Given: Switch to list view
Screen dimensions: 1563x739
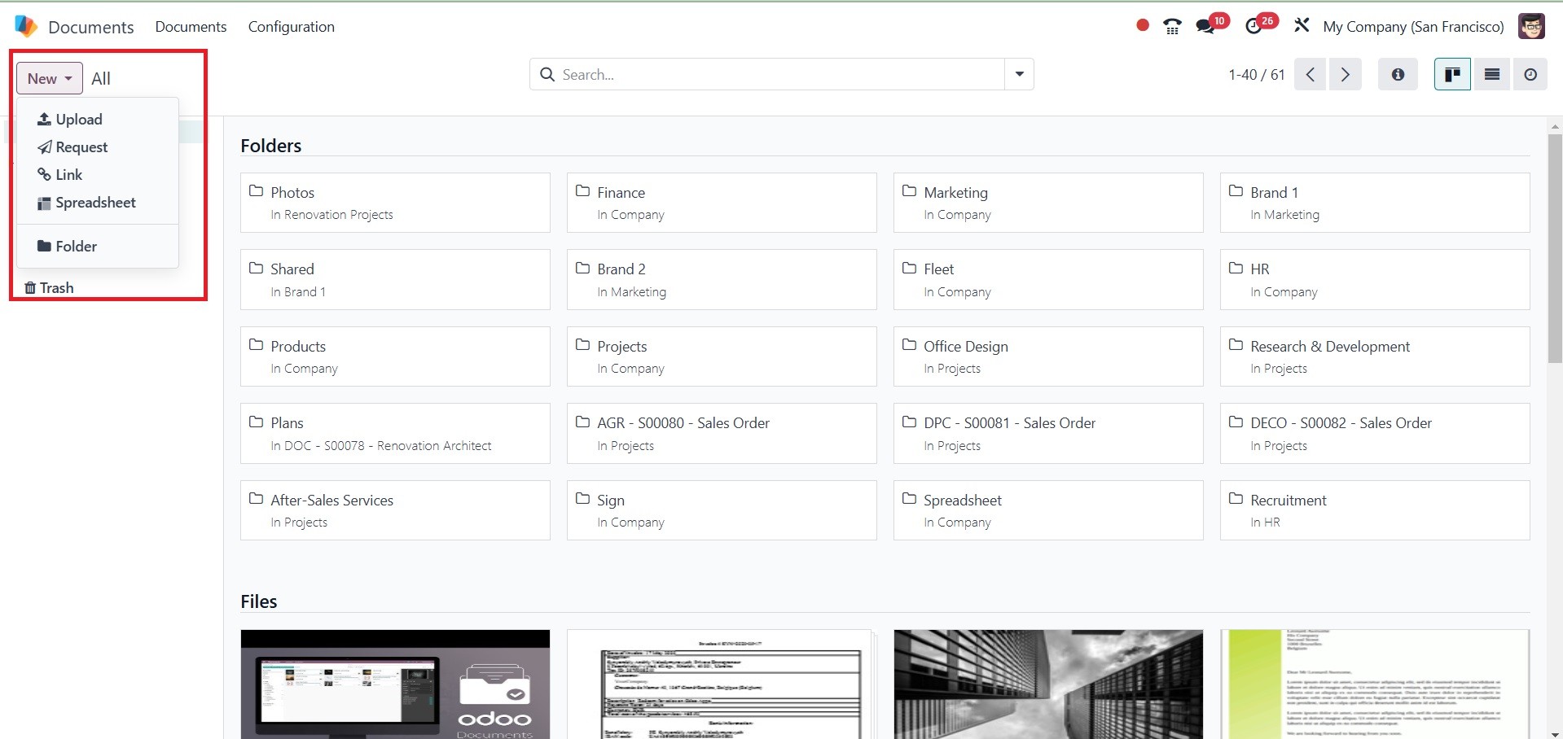Looking at the screenshot, I should pyautogui.click(x=1492, y=75).
